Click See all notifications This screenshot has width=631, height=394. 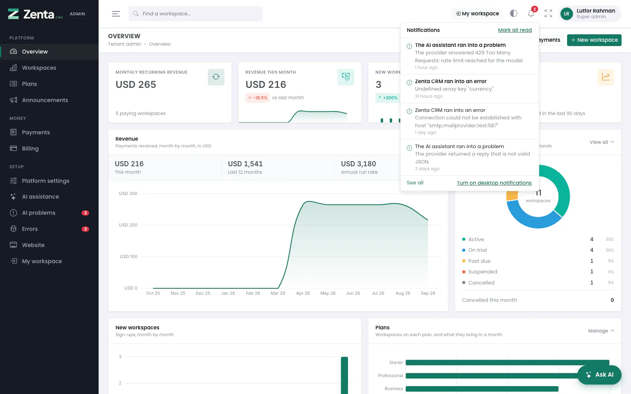point(415,183)
